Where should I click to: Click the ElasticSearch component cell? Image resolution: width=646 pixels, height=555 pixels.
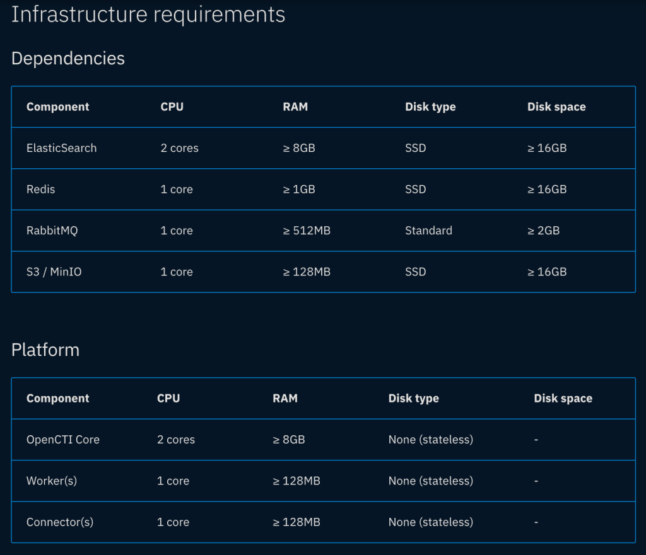(x=61, y=148)
